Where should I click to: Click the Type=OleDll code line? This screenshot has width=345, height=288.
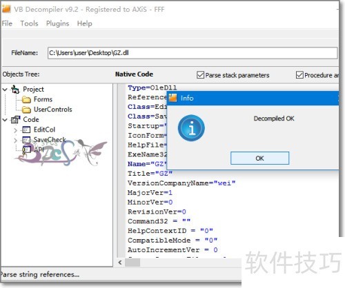[x=152, y=88]
